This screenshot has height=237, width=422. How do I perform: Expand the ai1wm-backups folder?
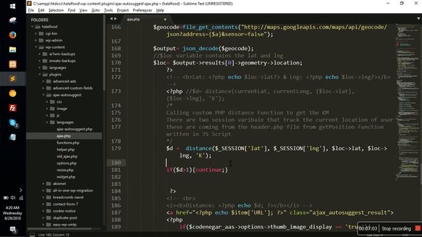[40, 54]
